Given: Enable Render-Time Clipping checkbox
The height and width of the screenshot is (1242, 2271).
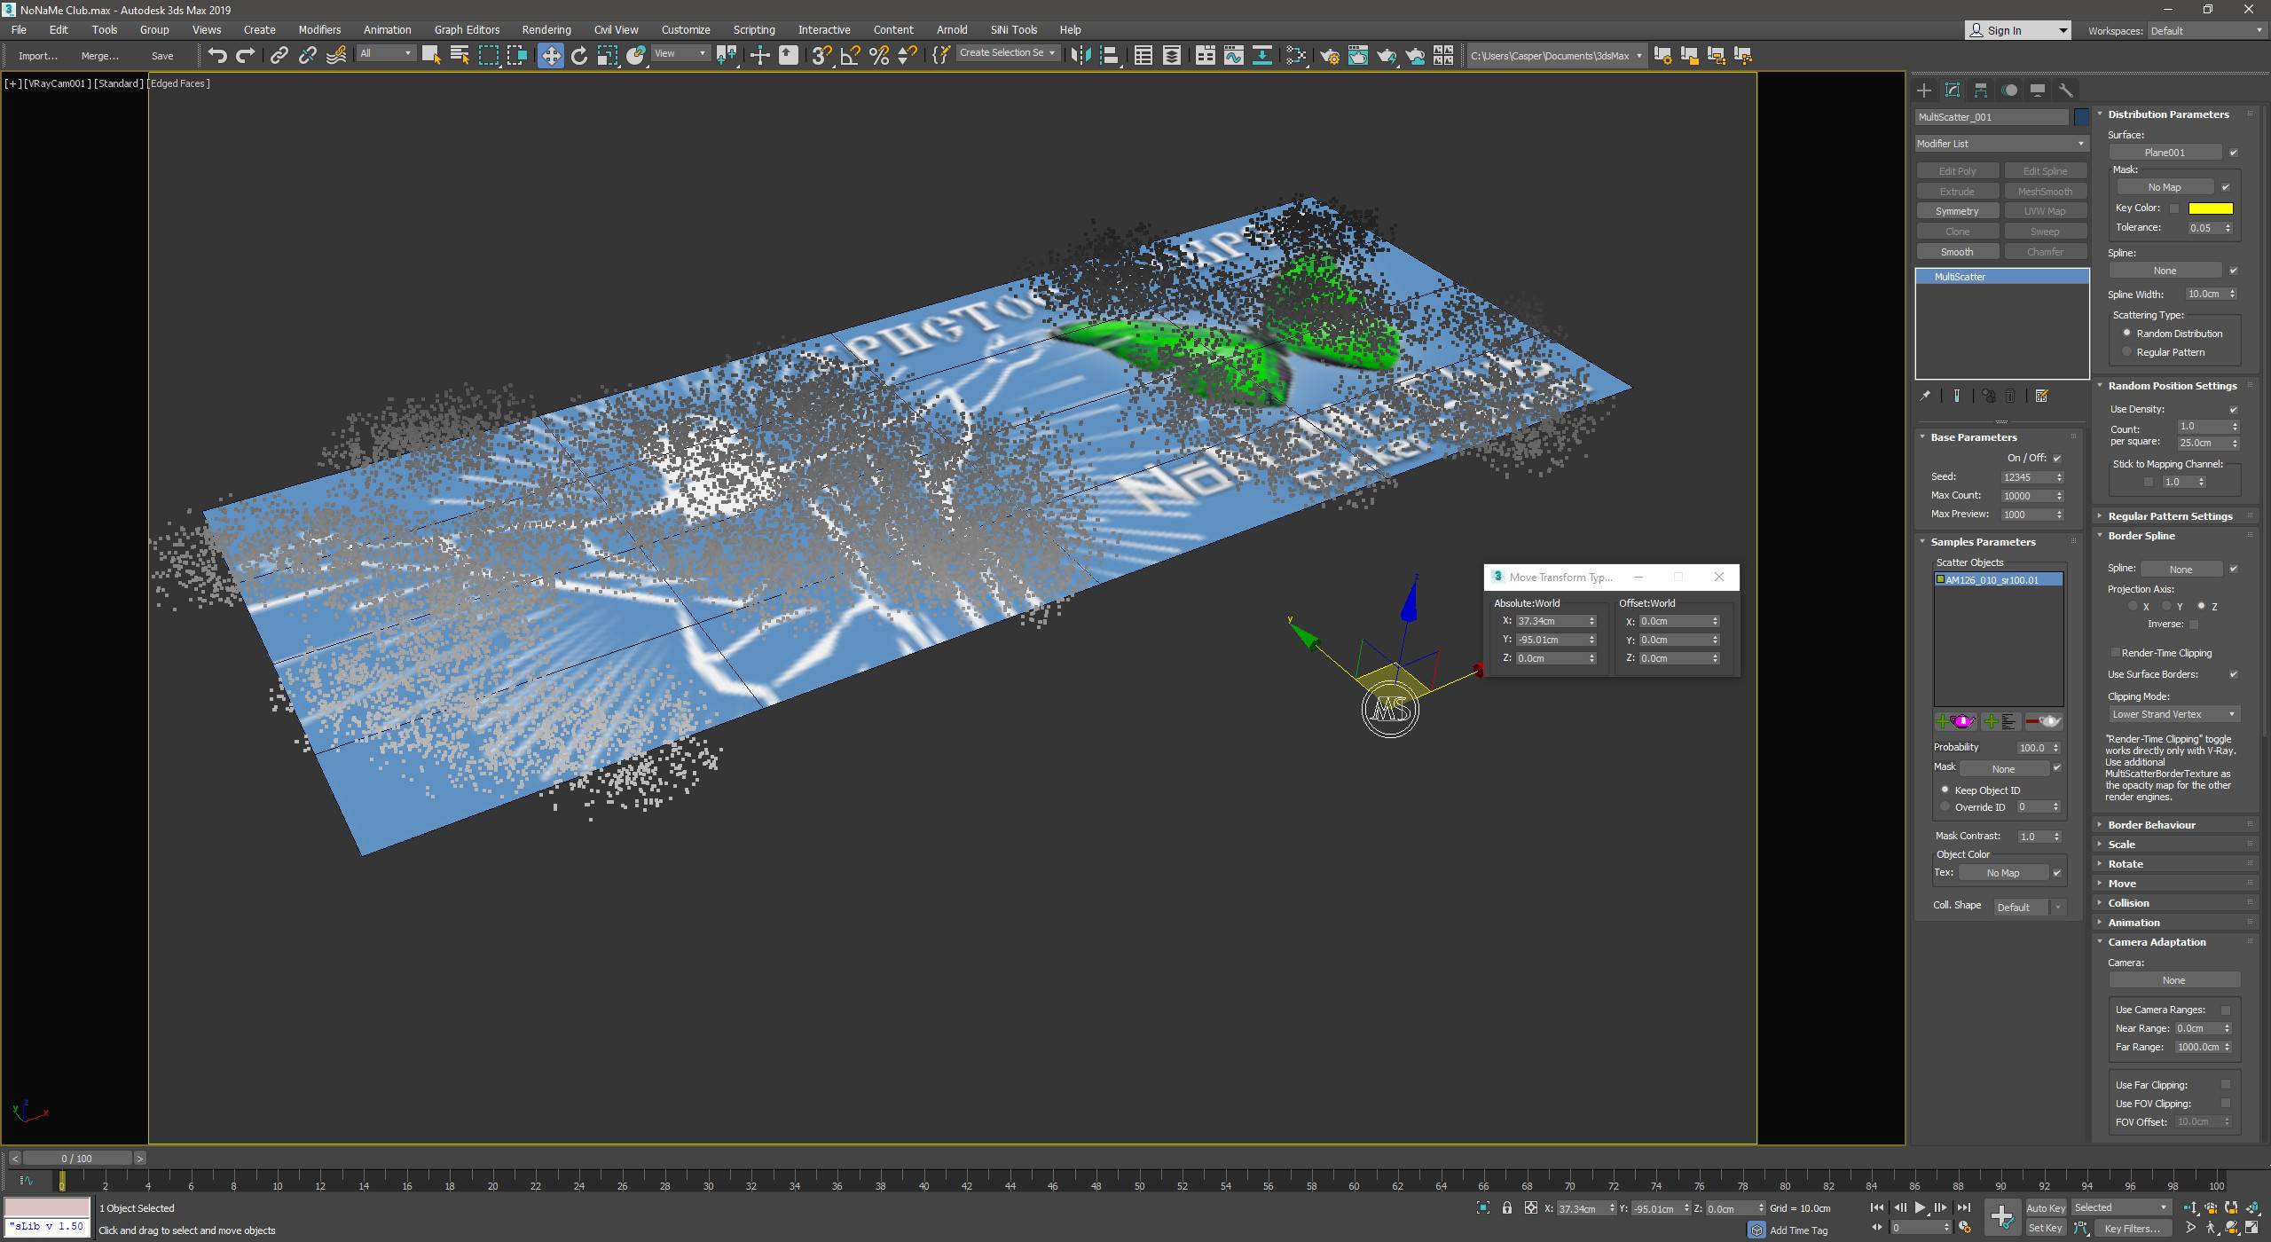Looking at the screenshot, I should pyautogui.click(x=2115, y=653).
